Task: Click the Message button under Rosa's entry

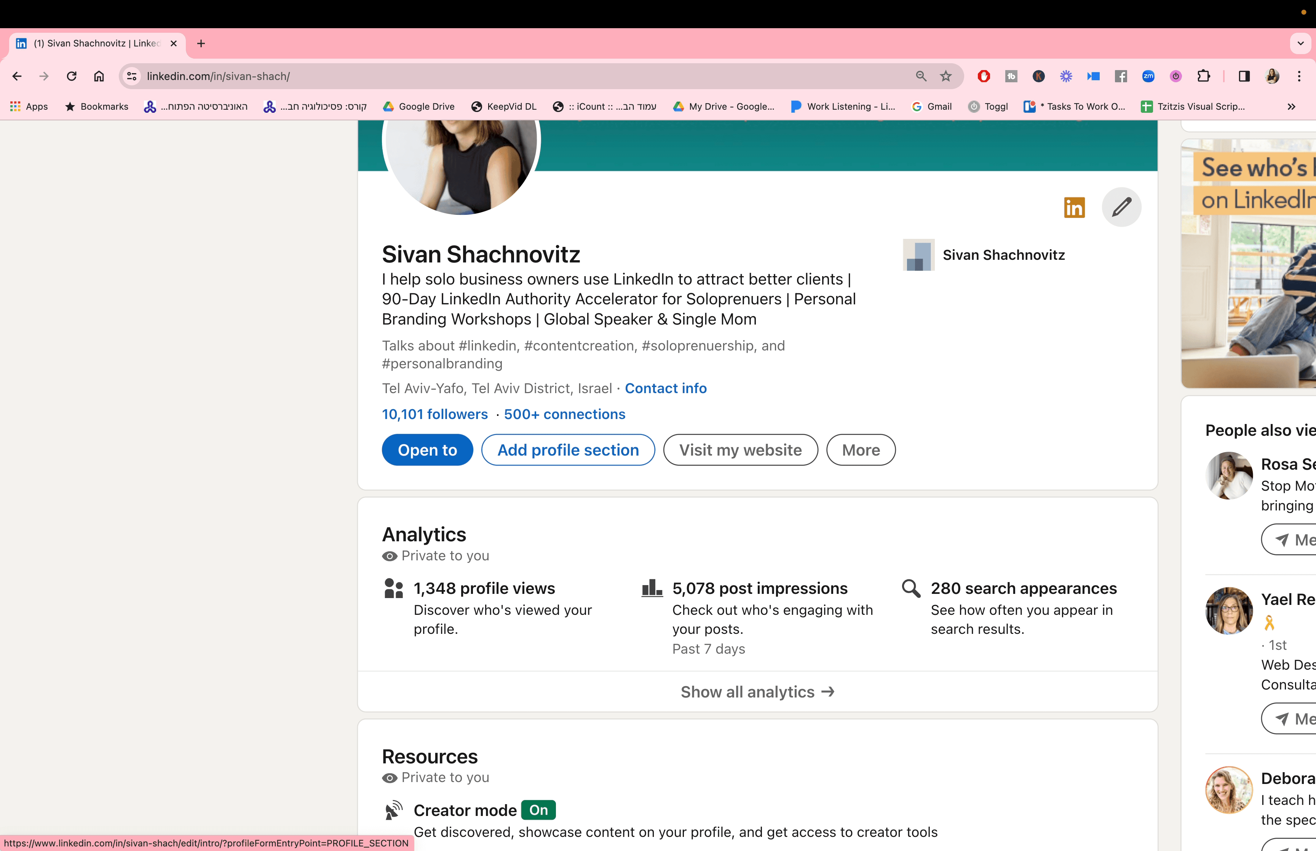Action: pyautogui.click(x=1289, y=539)
